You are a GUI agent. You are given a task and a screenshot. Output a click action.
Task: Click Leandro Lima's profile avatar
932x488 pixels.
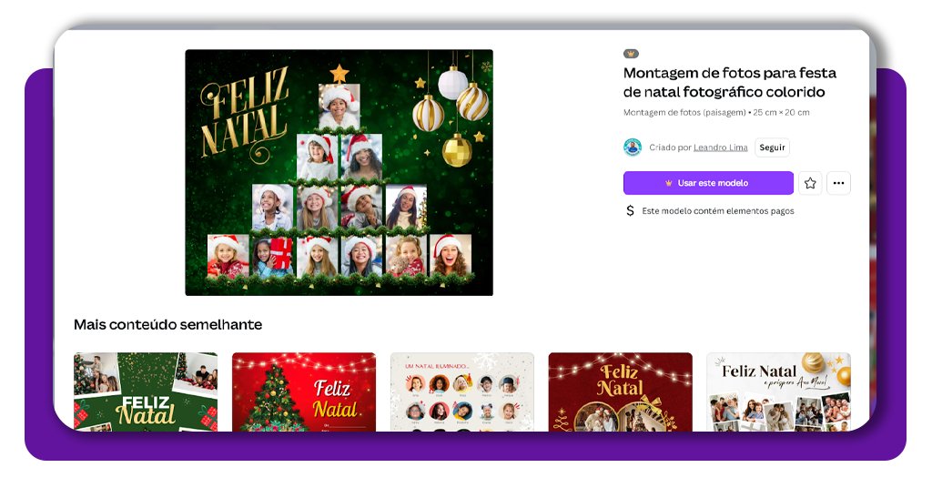(633, 147)
